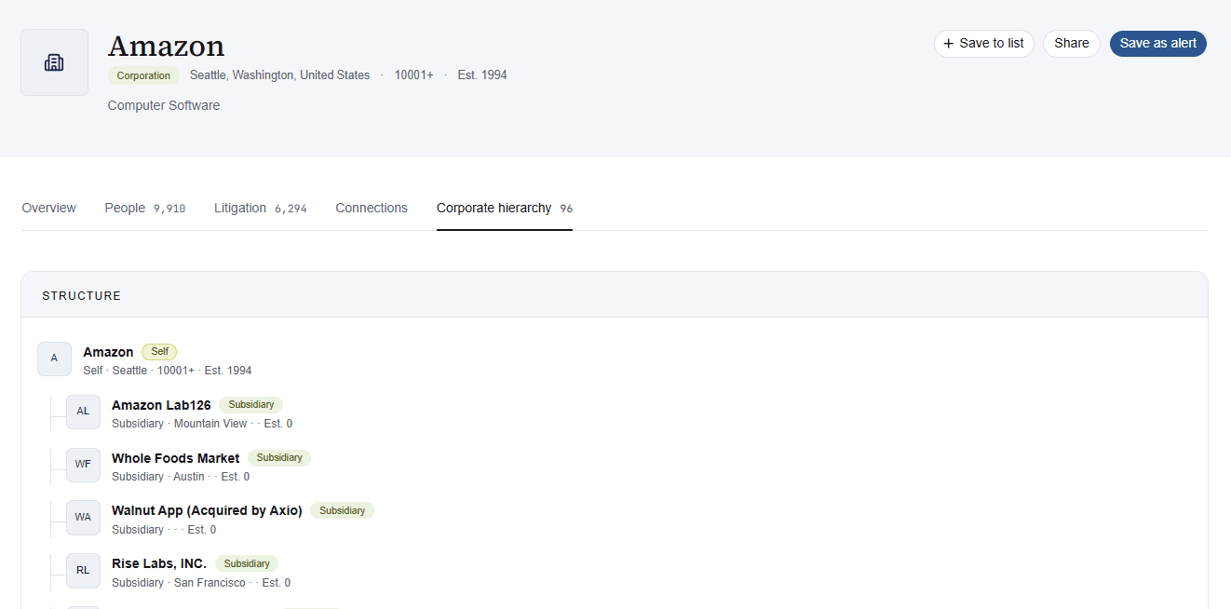Click 'Subsidiary · Mountain View' details line

202,424
